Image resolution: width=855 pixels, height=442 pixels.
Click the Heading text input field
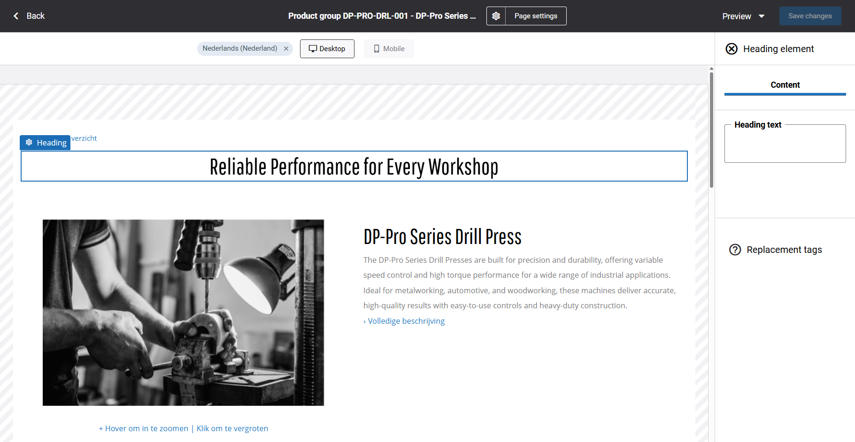click(785, 145)
